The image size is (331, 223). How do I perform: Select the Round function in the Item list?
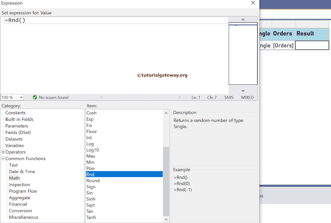point(93,180)
